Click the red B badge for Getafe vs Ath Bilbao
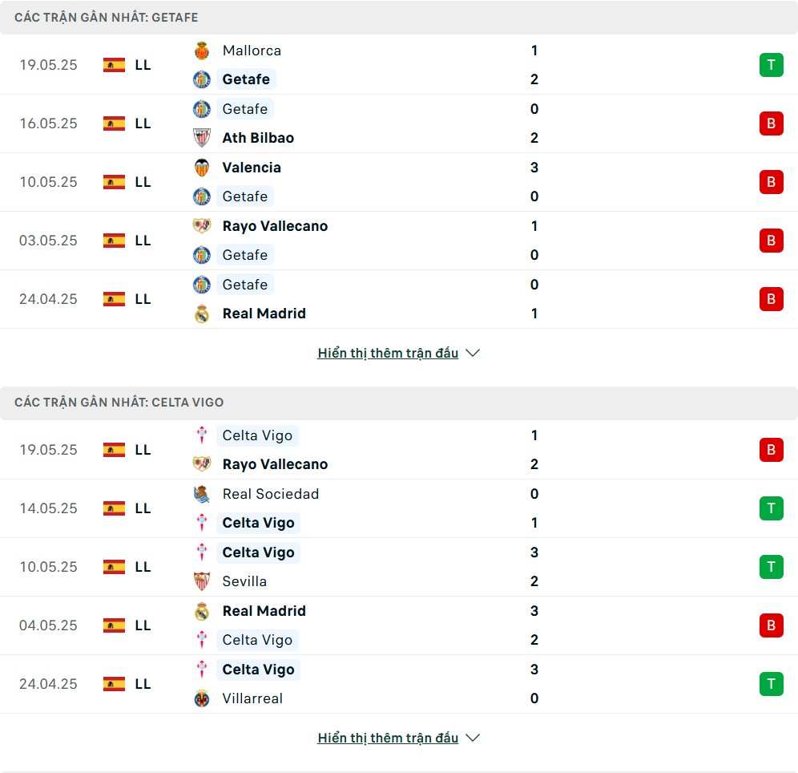Viewport: 798px width, 773px height. point(771,123)
